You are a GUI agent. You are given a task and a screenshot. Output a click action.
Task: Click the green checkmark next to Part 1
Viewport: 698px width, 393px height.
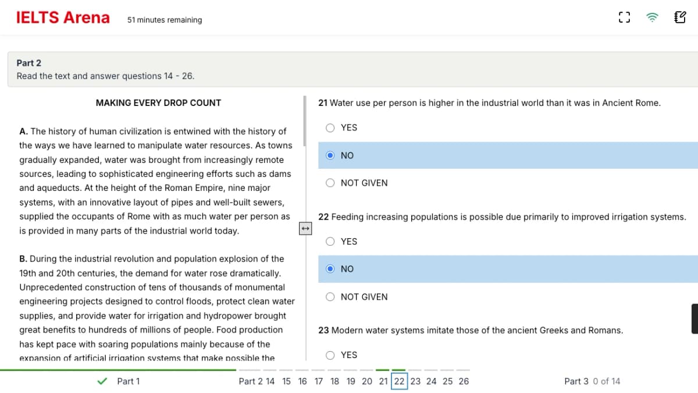pyautogui.click(x=102, y=381)
